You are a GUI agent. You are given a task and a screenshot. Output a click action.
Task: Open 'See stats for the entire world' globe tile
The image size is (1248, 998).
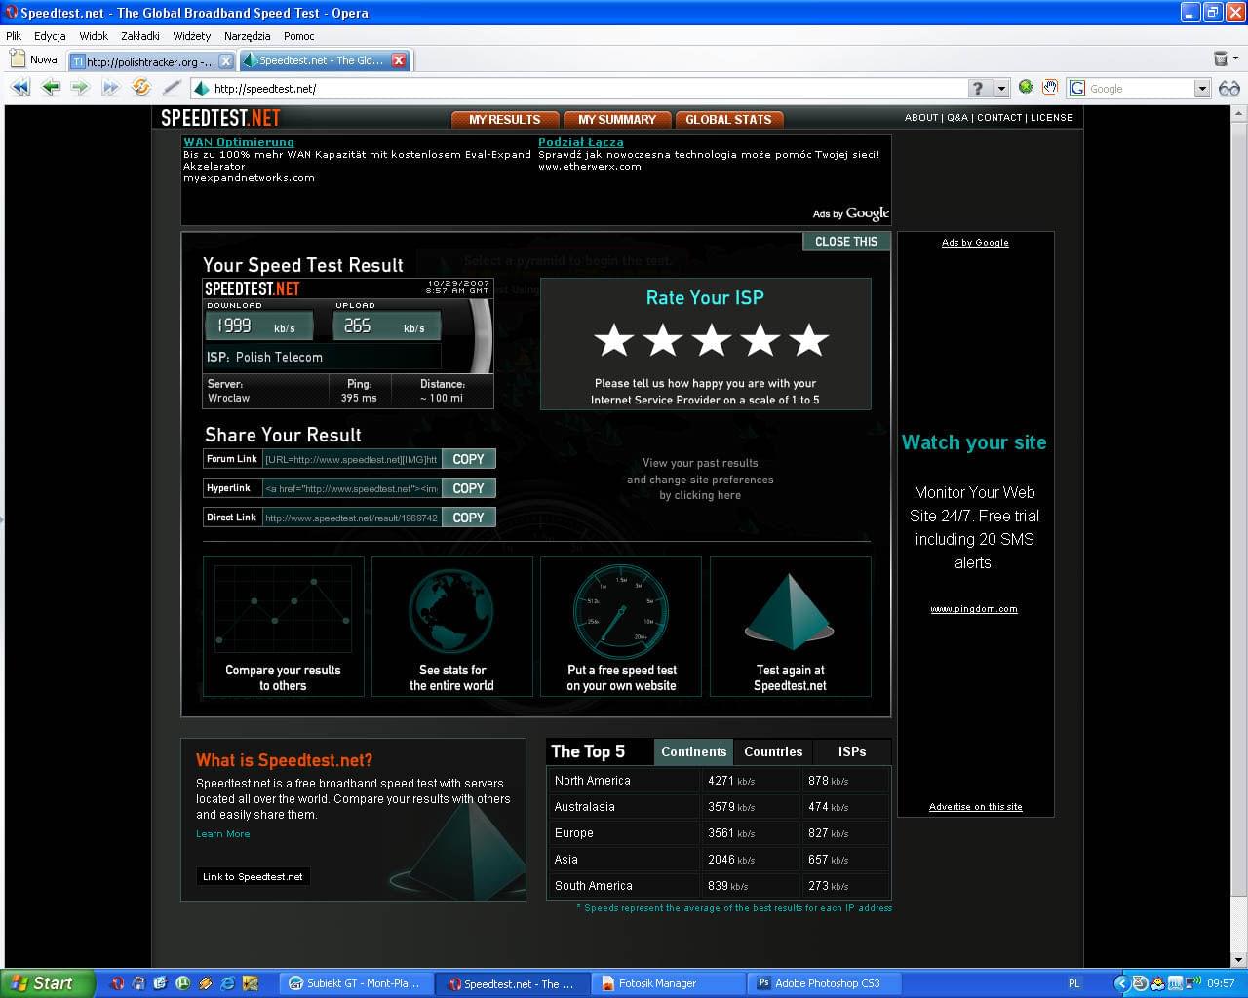452,626
